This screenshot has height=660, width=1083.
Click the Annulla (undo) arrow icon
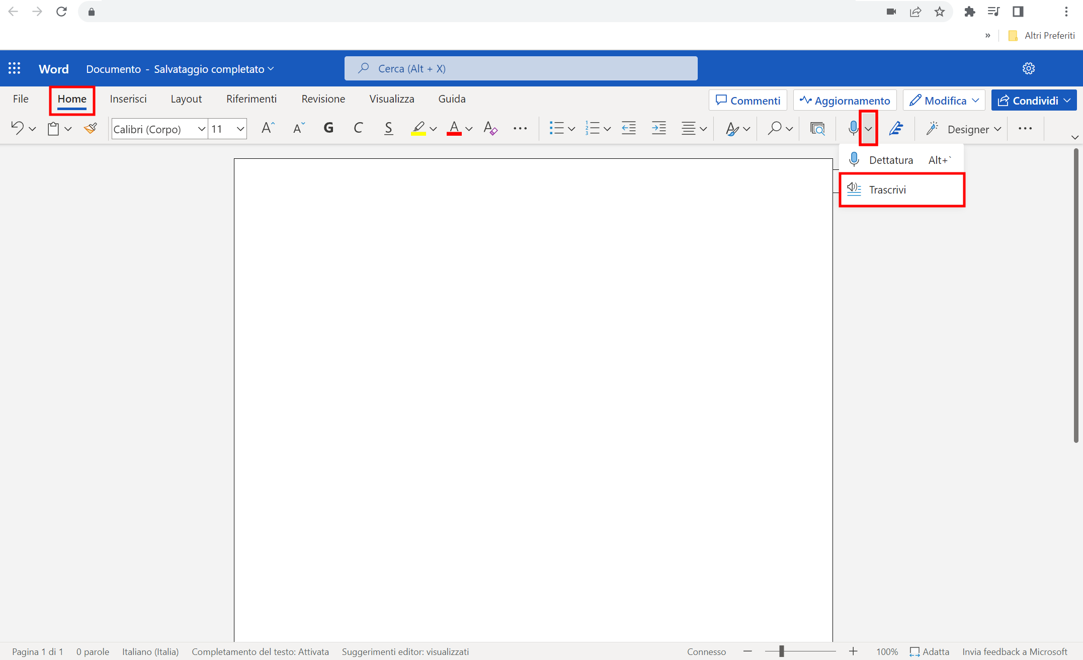(x=19, y=128)
